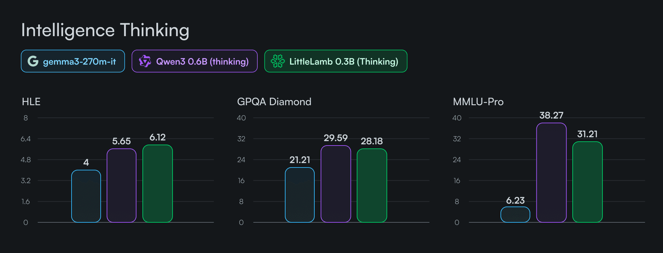663x253 pixels.
Task: Click the Intelligence Thinking heading
Action: click(105, 30)
